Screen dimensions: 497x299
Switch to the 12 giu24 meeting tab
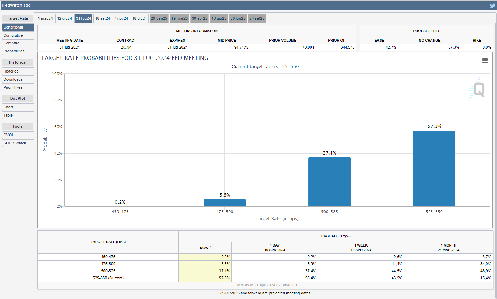[x=65, y=18]
